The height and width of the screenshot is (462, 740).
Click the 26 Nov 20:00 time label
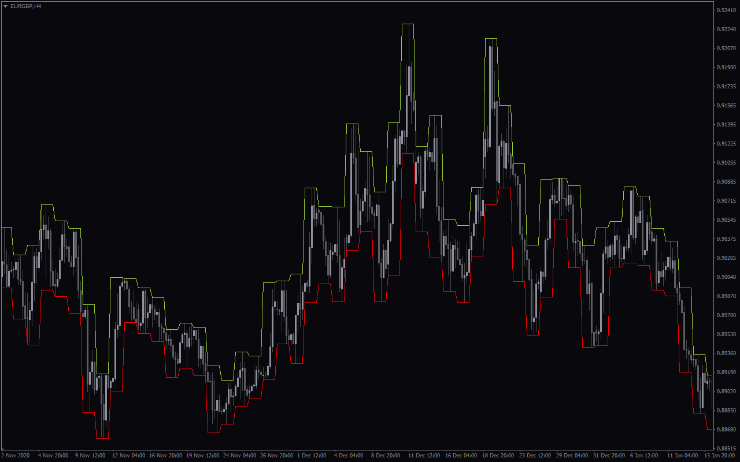pos(277,455)
